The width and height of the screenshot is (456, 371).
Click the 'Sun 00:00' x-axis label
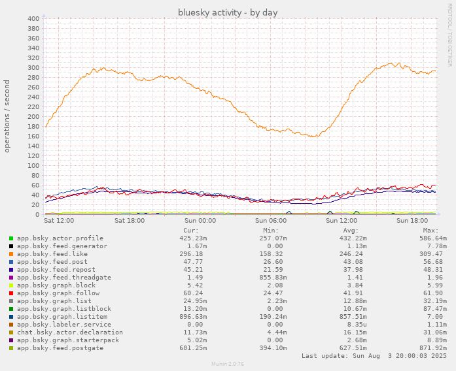(200, 221)
